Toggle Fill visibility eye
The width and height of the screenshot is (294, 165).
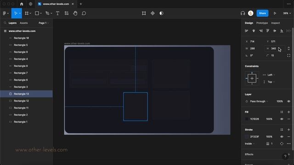pos(282,119)
